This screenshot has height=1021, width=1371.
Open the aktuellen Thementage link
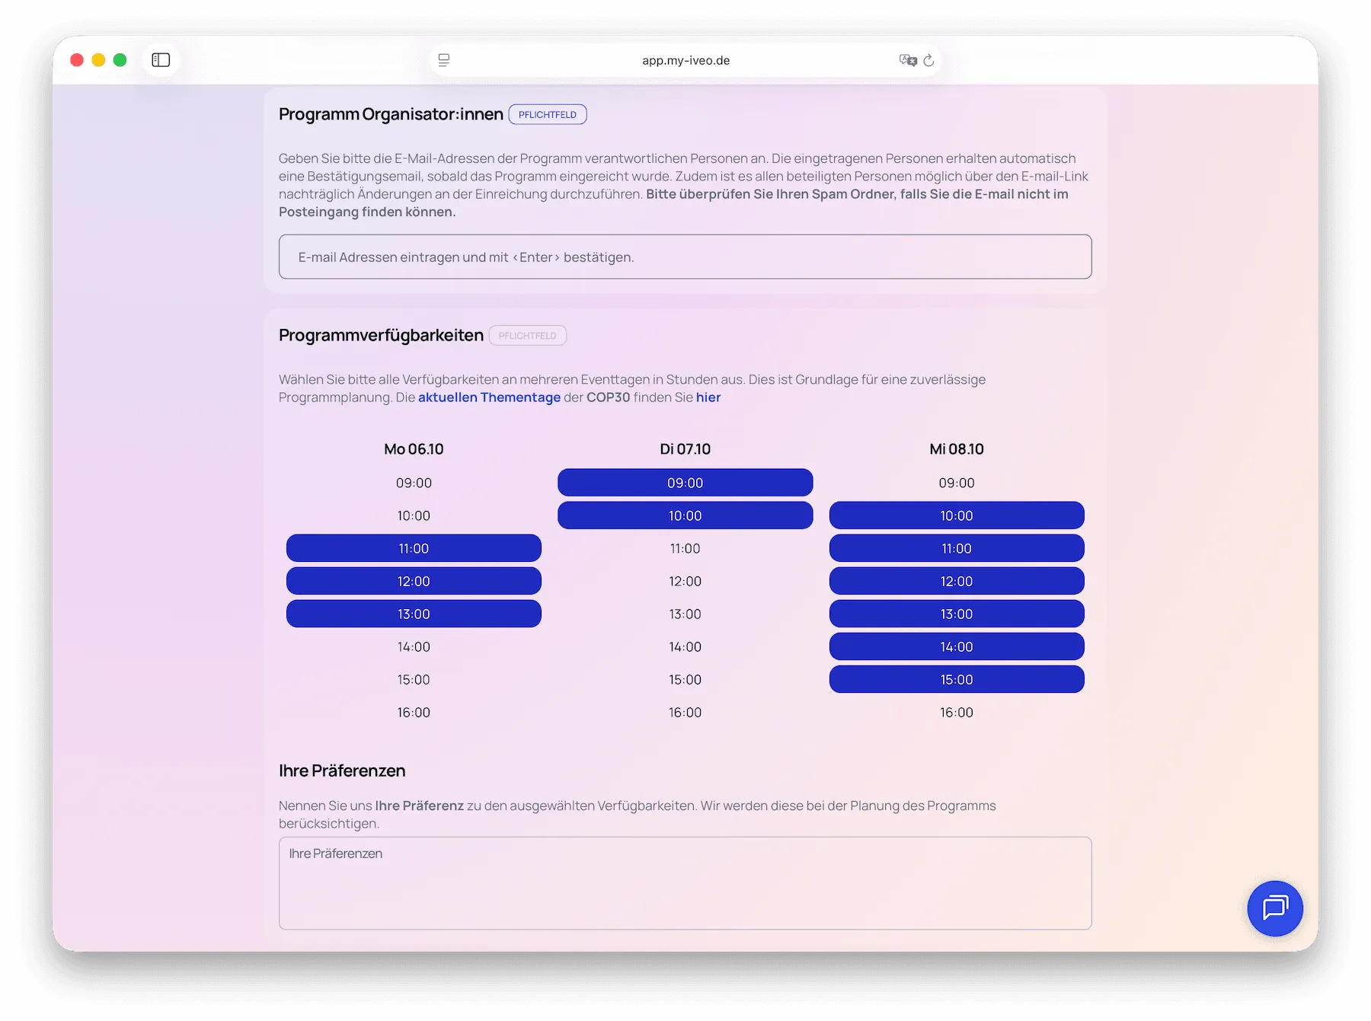(x=490, y=397)
